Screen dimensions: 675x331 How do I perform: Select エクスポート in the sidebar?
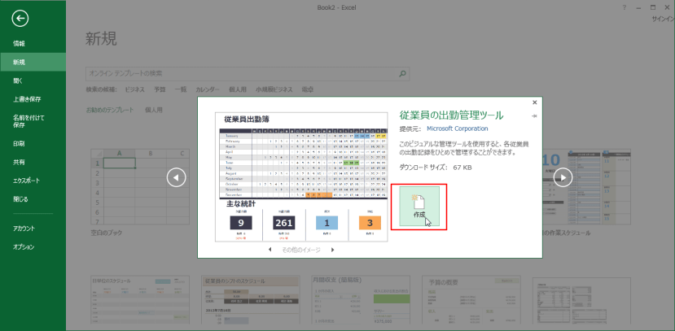pyautogui.click(x=26, y=181)
